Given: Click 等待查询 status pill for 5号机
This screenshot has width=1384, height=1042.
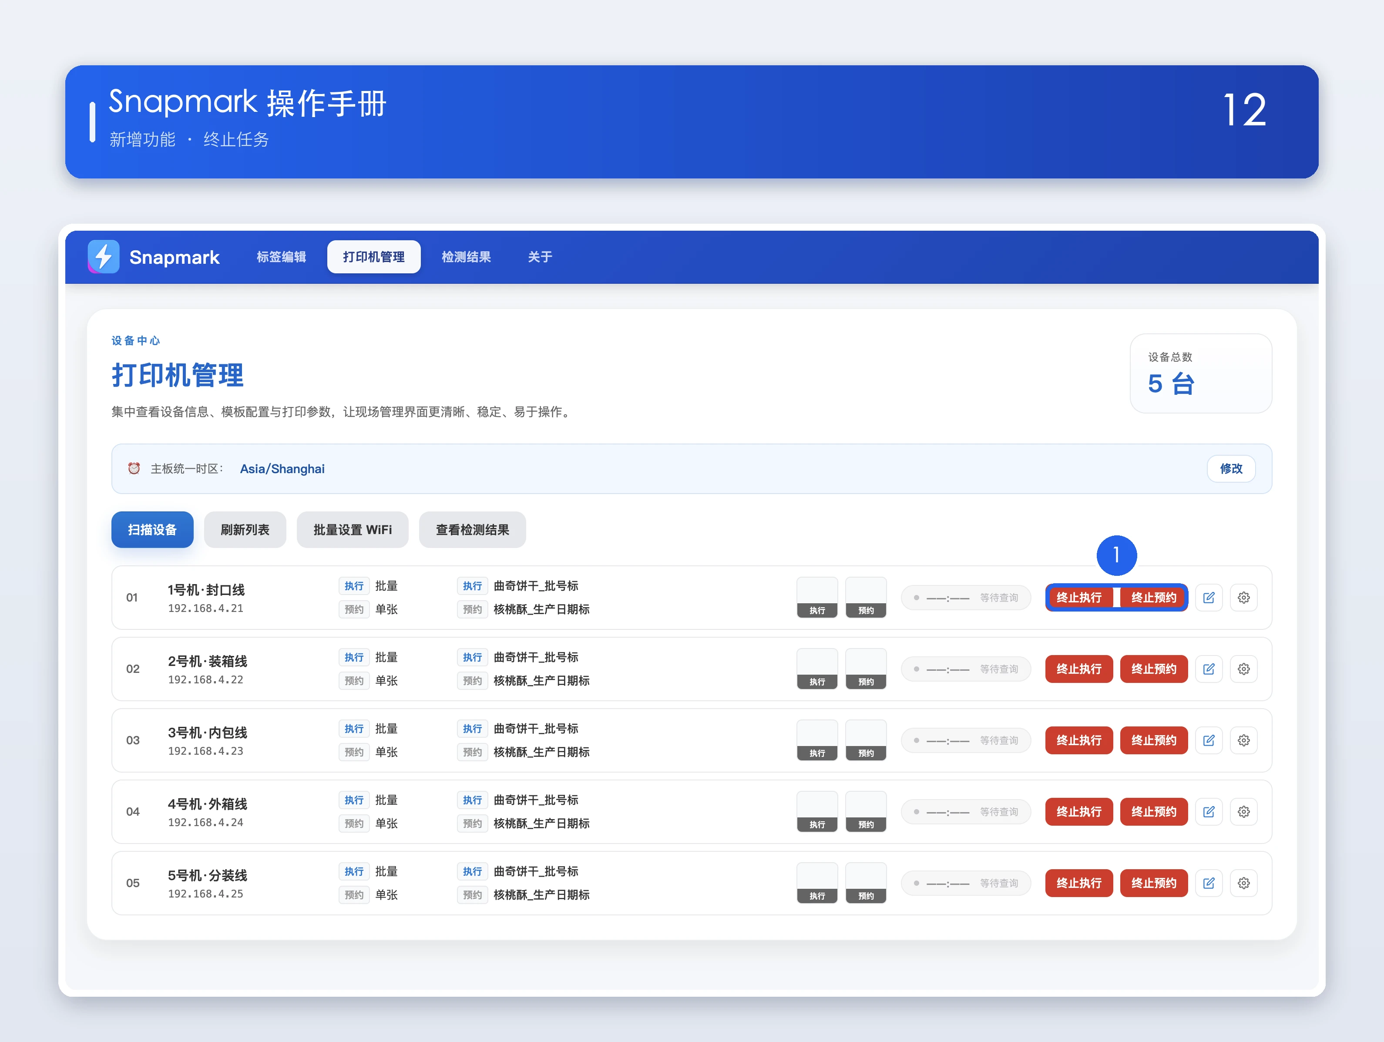Looking at the screenshot, I should (966, 883).
